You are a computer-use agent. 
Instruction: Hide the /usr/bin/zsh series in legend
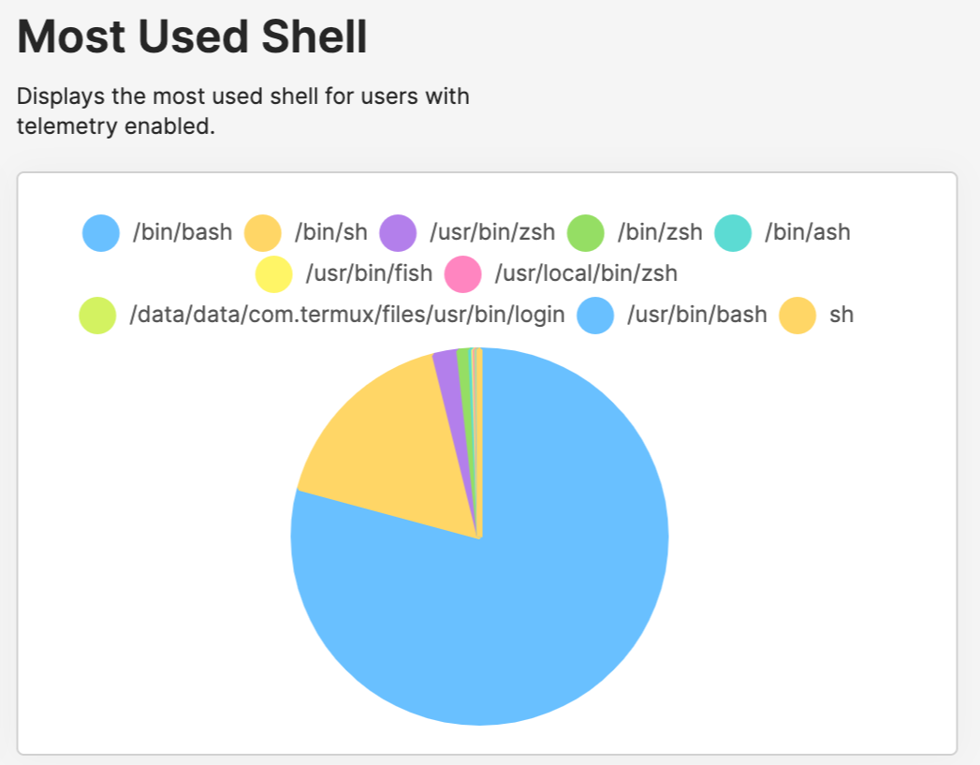(467, 232)
